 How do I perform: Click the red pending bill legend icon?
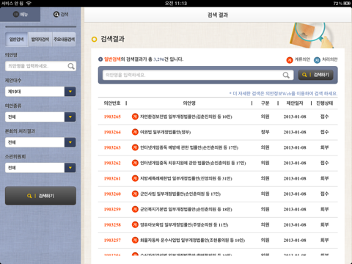pos(290,60)
